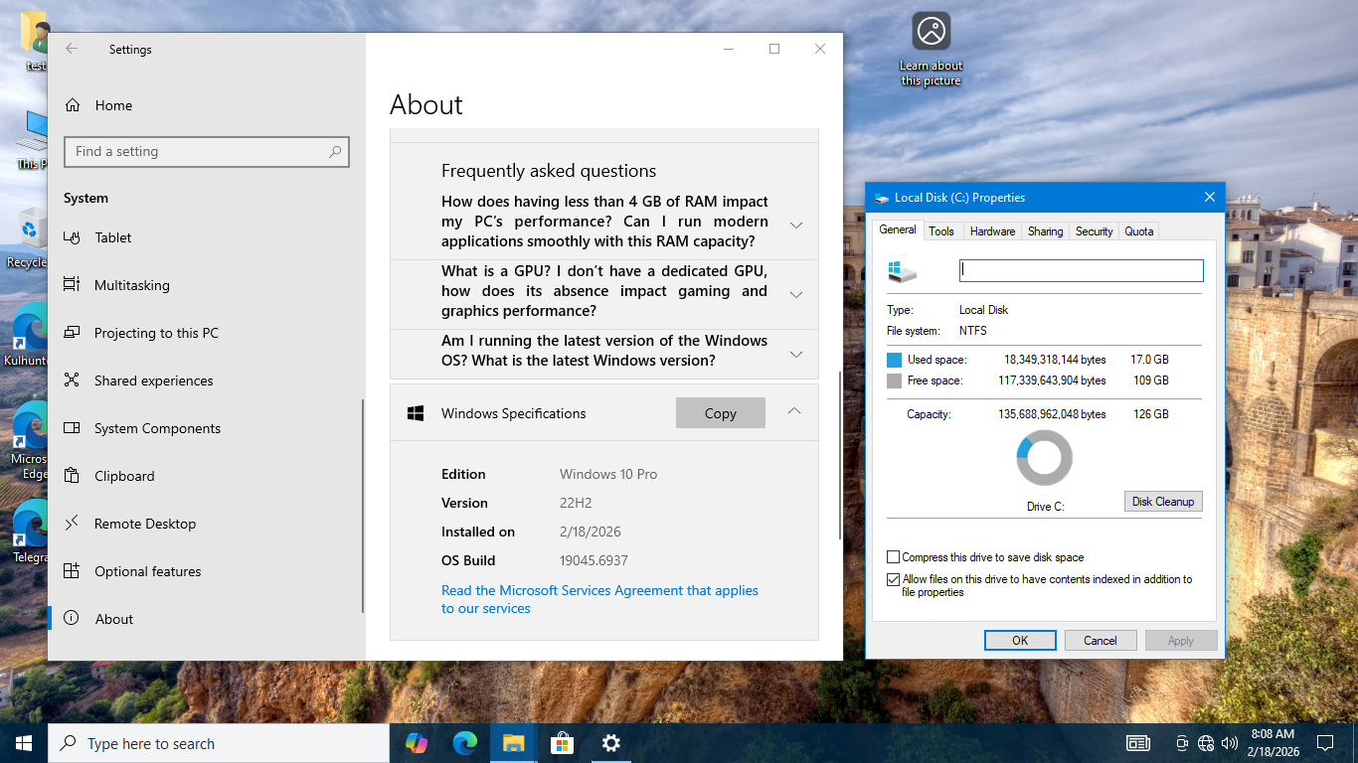
Task: Launch Microsoft Store from taskbar
Action: point(562,743)
